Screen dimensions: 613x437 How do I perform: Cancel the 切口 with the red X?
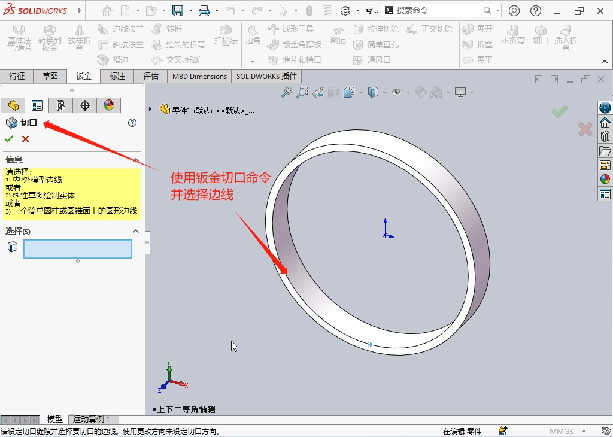25,139
